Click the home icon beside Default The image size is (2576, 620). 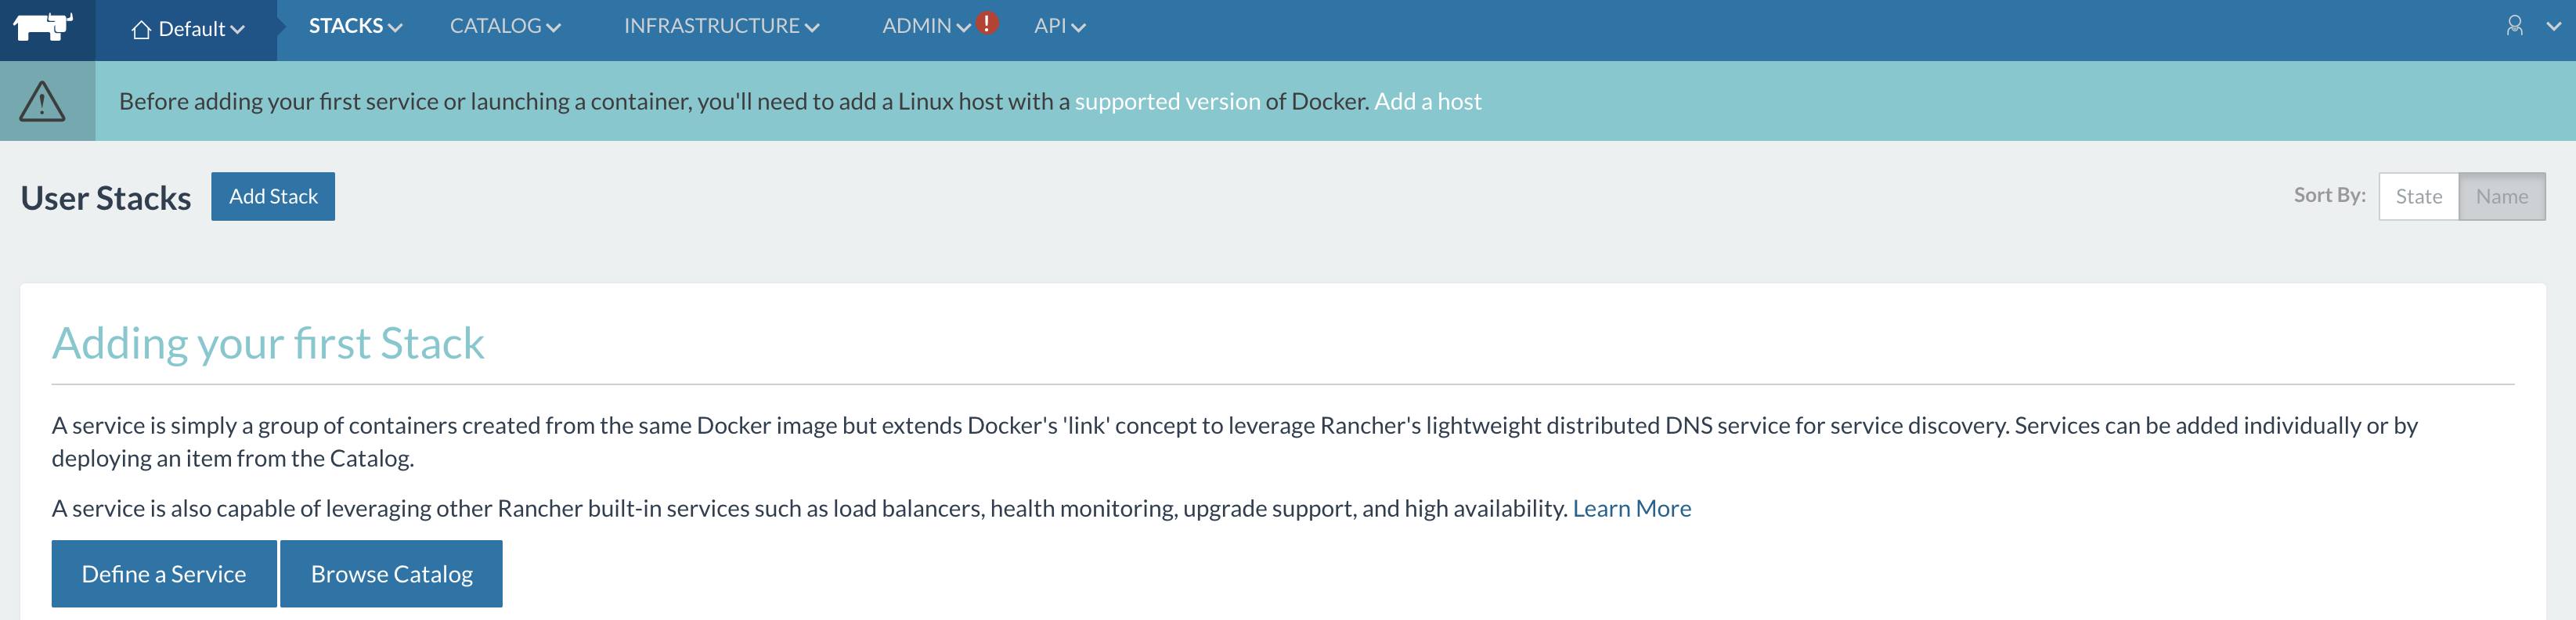[x=142, y=28]
